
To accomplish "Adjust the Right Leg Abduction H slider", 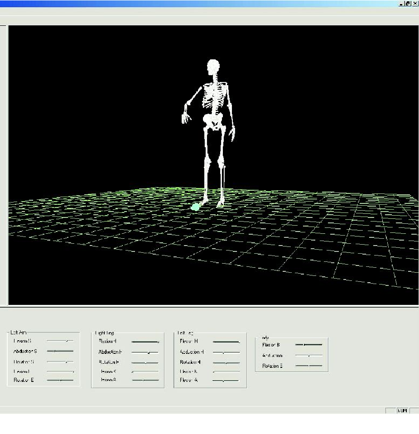I will coord(145,352).
